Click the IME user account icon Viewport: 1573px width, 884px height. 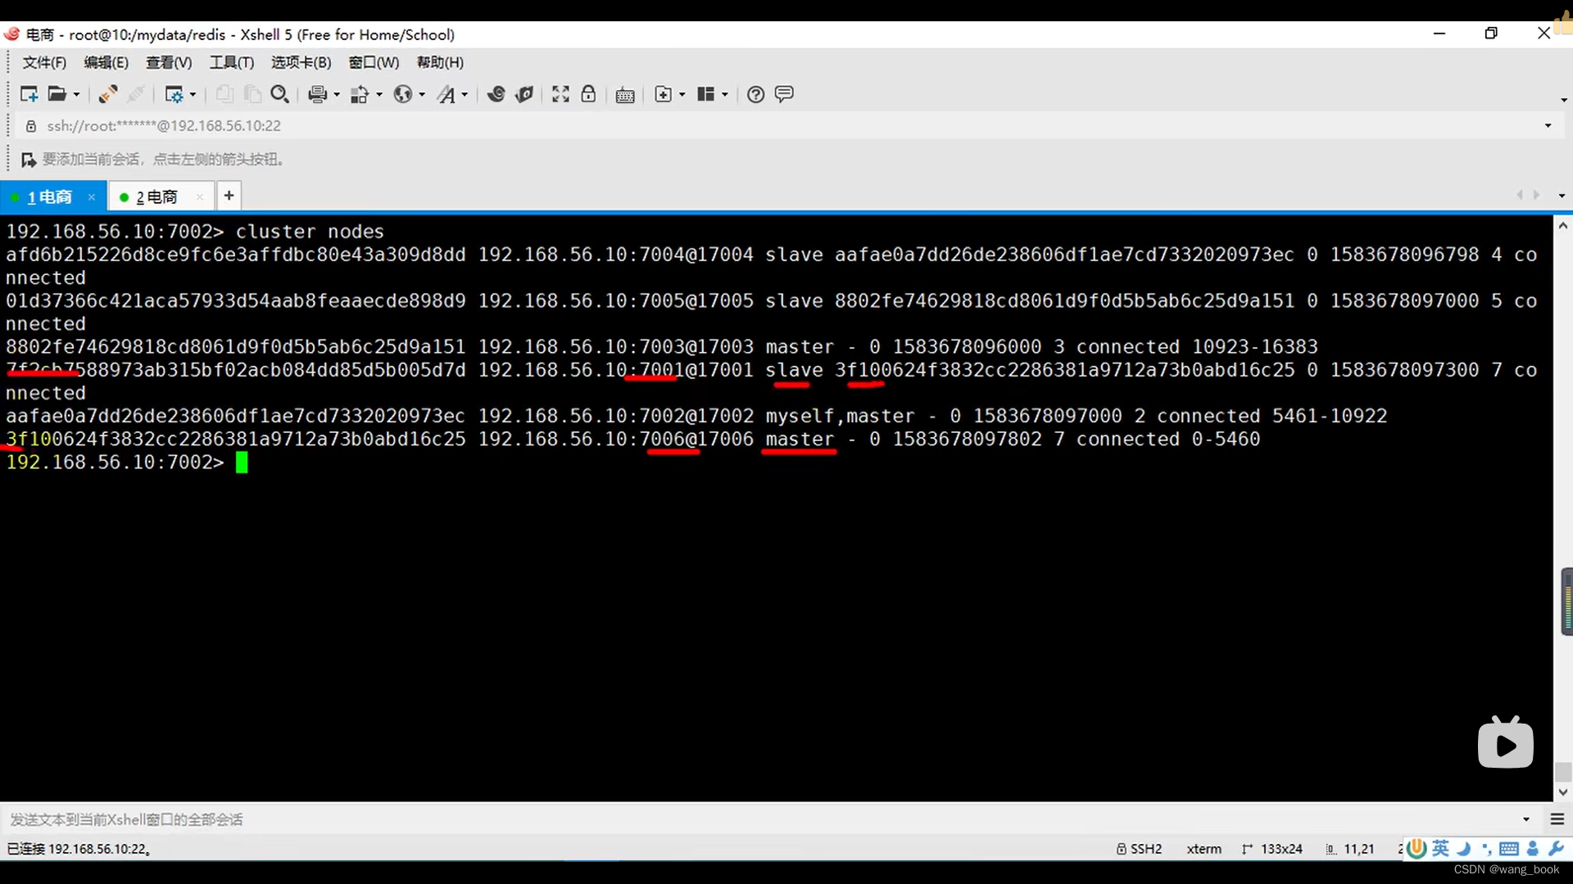(1533, 849)
